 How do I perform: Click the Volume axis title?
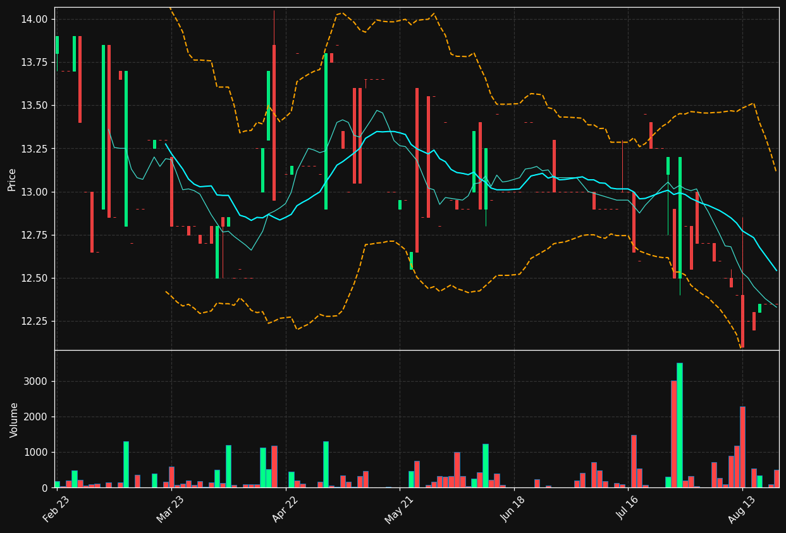click(14, 420)
